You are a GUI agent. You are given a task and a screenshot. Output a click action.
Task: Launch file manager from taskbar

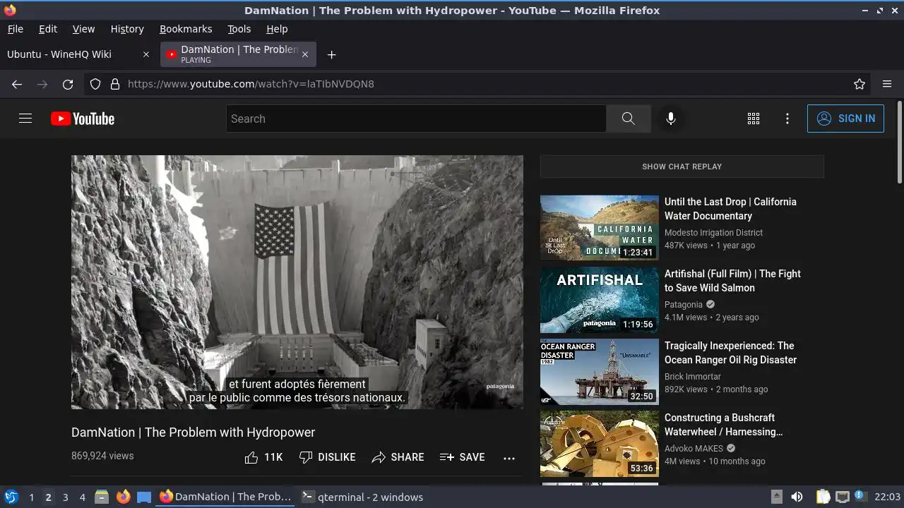[x=102, y=497]
